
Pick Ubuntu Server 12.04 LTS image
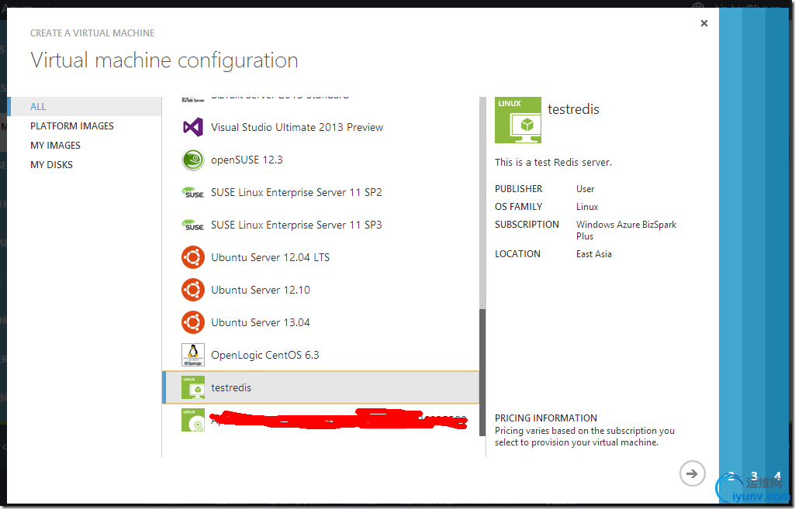(320, 257)
